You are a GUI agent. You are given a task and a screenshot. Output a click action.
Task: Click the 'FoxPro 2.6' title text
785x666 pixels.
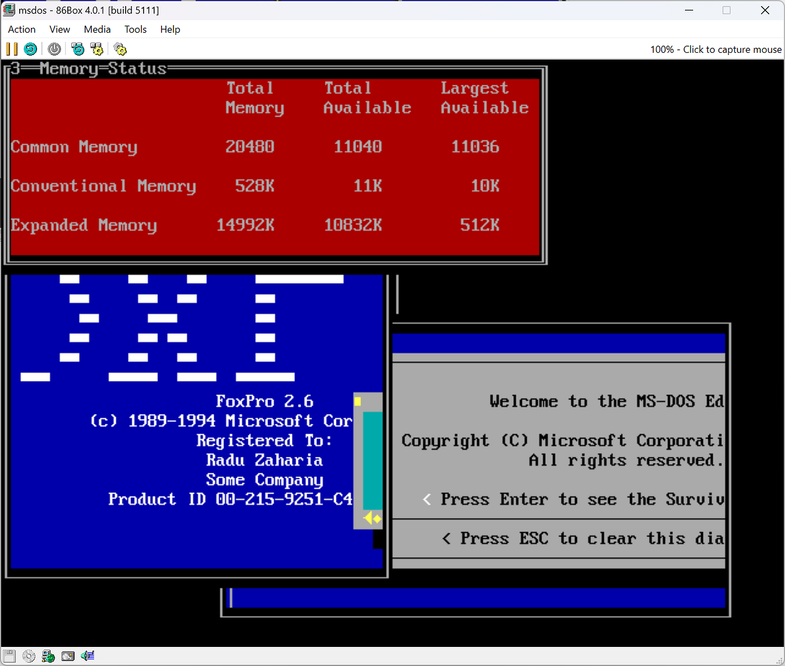[265, 402]
